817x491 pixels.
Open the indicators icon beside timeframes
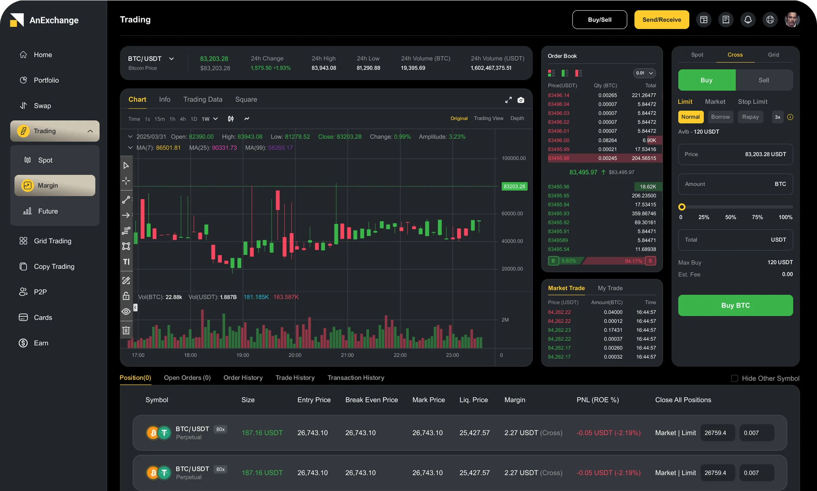pyautogui.click(x=231, y=119)
